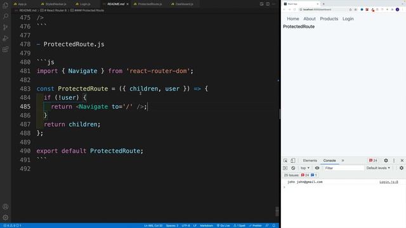Click the 1 Spell status item
Image resolution: width=406 pixels, height=228 pixels.
pyautogui.click(x=240, y=225)
